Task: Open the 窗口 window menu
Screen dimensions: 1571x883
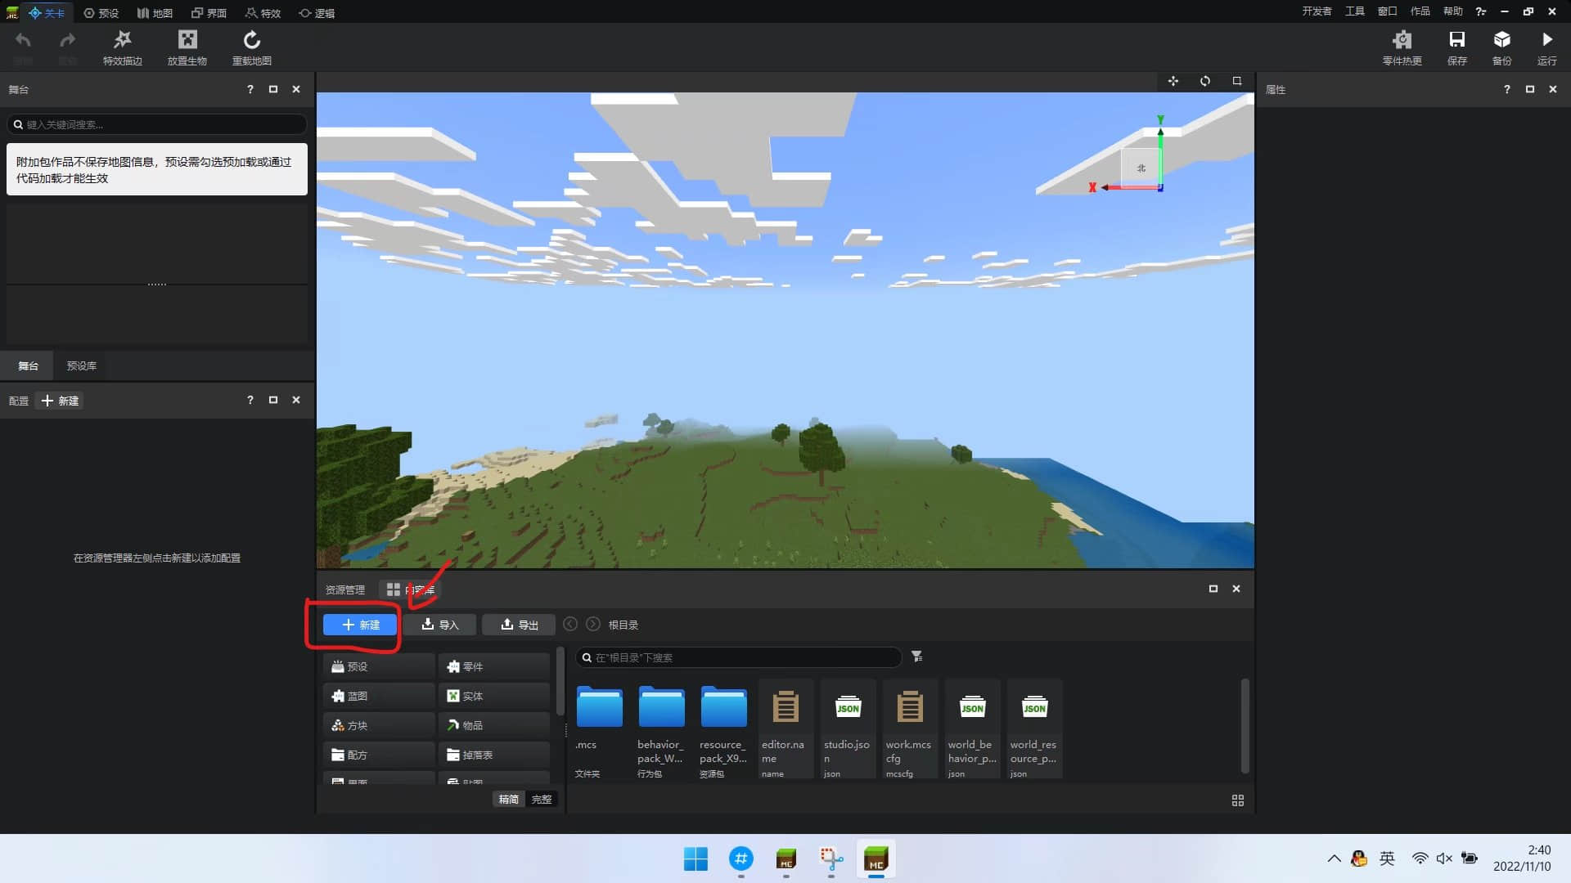Action: click(1388, 11)
